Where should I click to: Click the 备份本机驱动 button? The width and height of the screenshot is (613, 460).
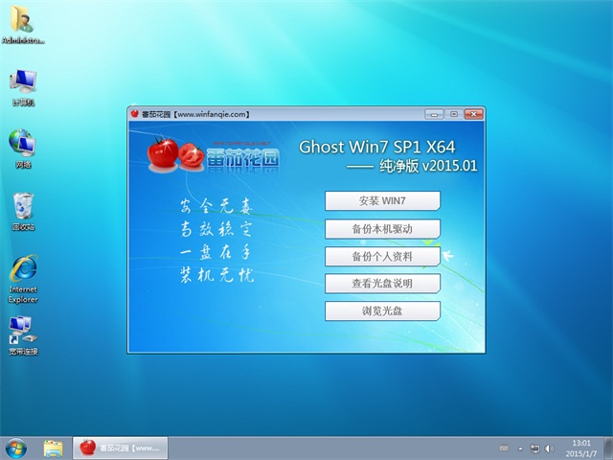click(382, 229)
